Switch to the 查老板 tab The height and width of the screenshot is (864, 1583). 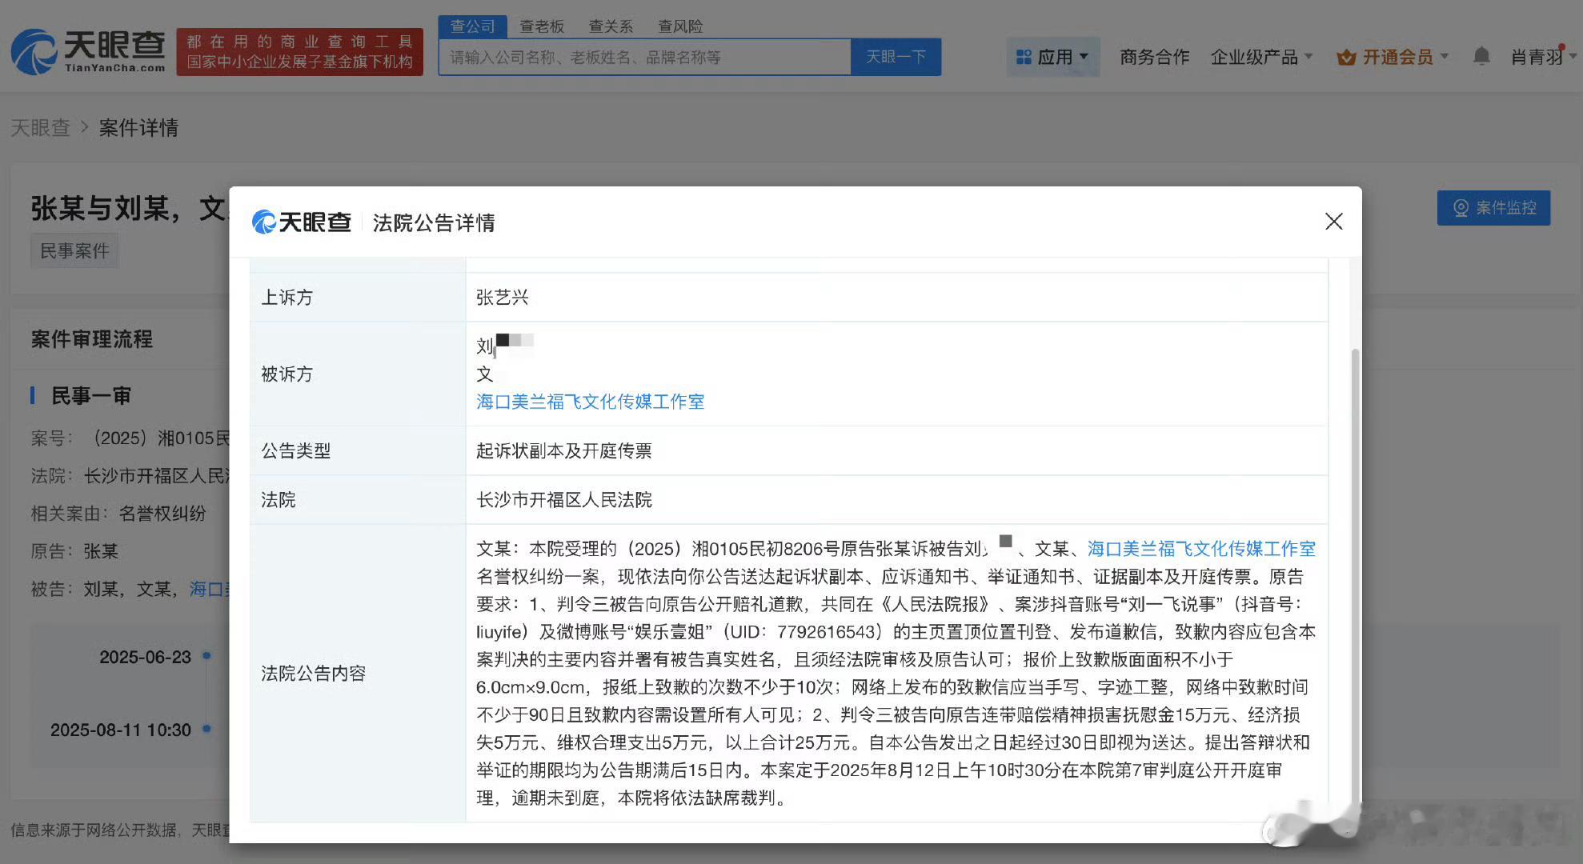pos(542,26)
